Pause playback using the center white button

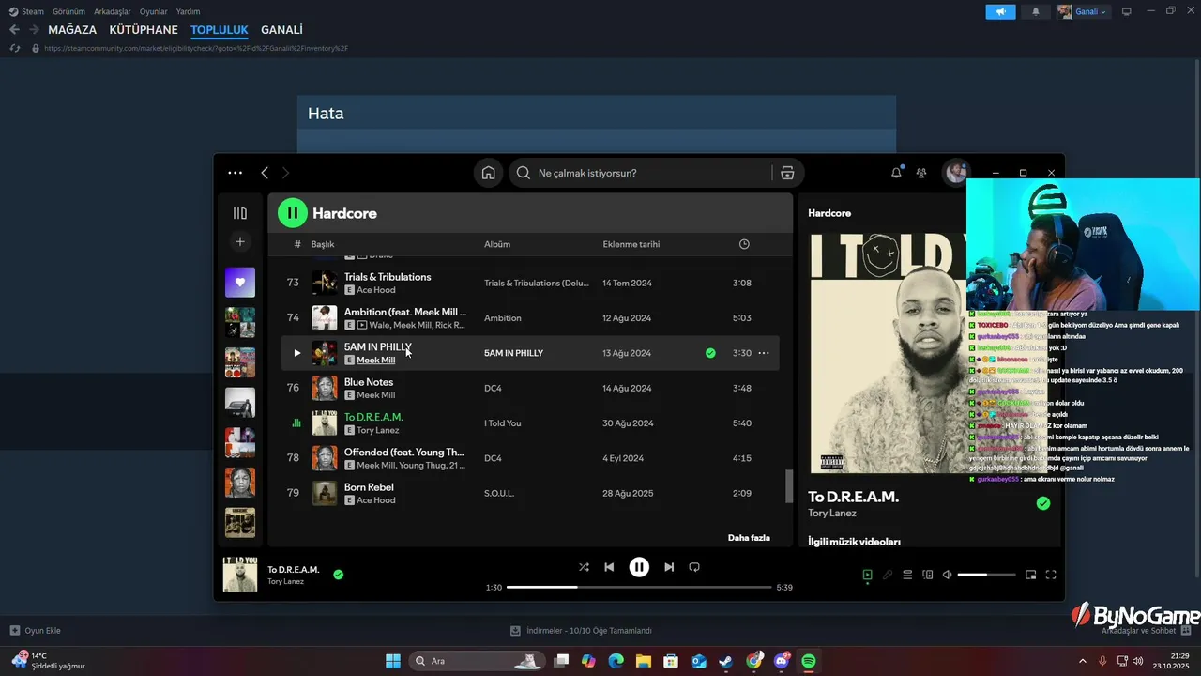639,567
